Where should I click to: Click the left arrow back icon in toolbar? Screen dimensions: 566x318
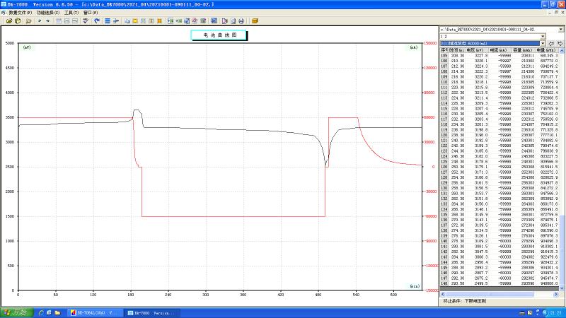[40, 21]
